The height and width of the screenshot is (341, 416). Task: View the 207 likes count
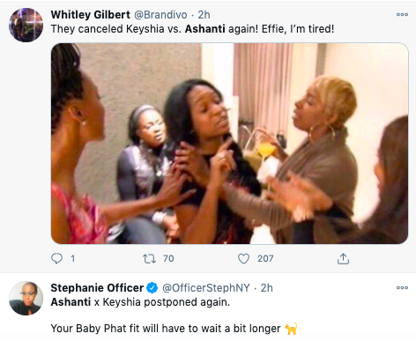click(265, 258)
